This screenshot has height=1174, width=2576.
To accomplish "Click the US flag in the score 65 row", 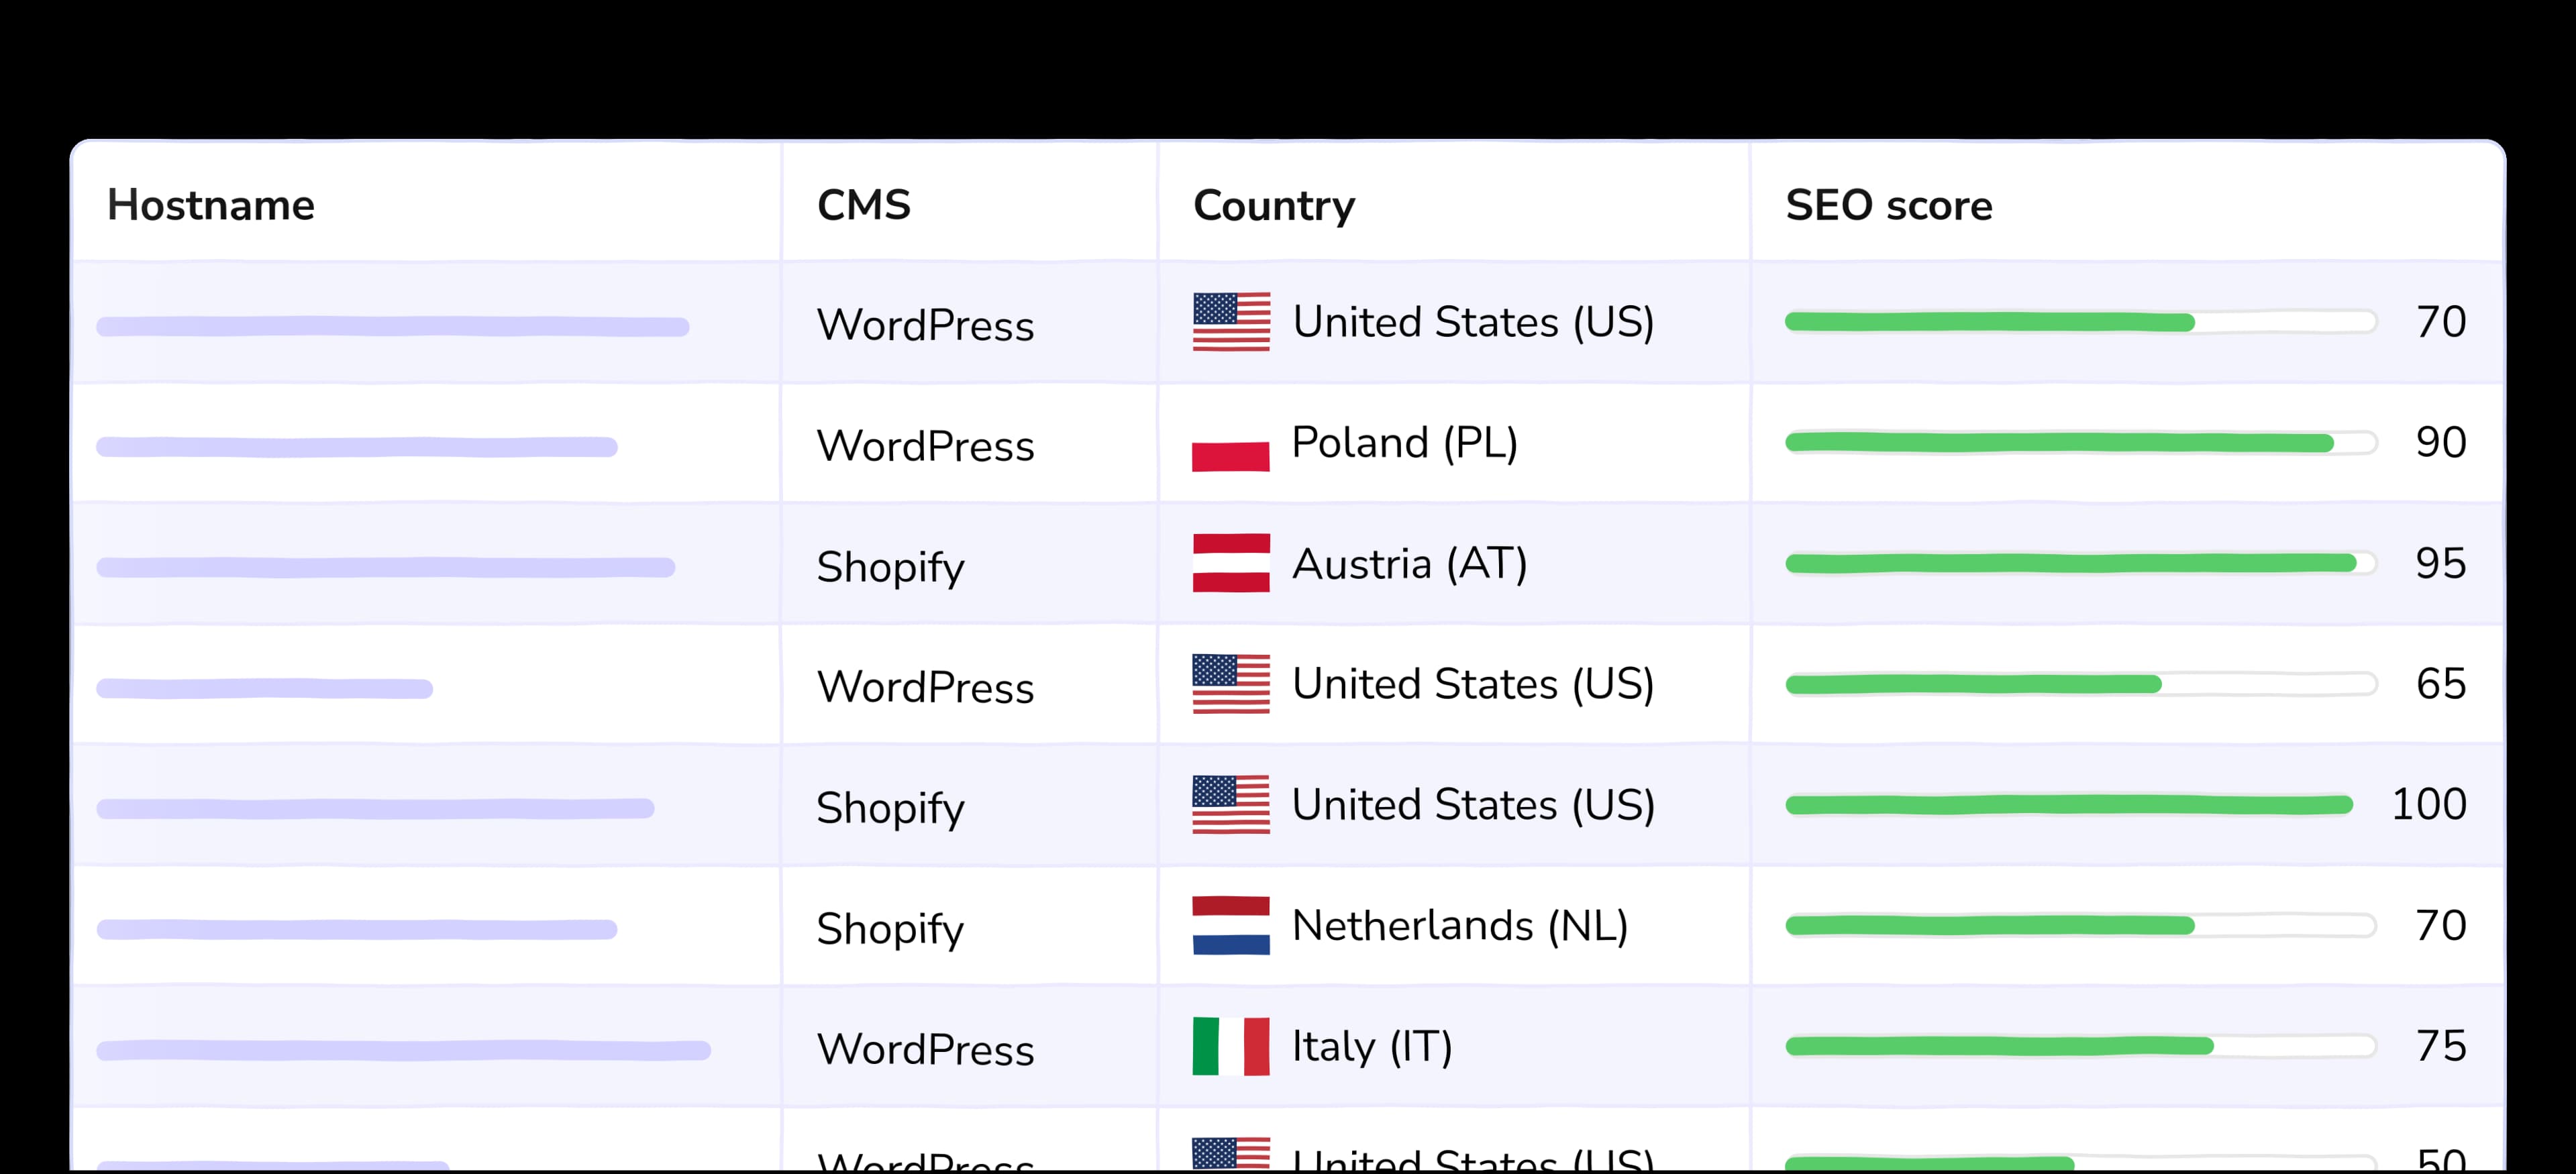I will coord(1230,684).
